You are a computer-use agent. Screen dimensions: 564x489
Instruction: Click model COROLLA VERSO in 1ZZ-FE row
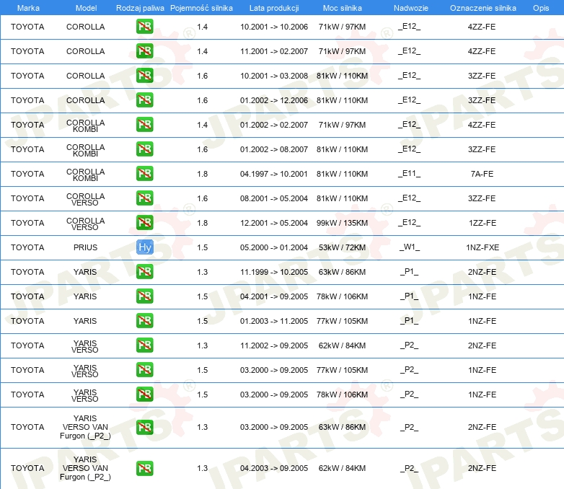86,224
